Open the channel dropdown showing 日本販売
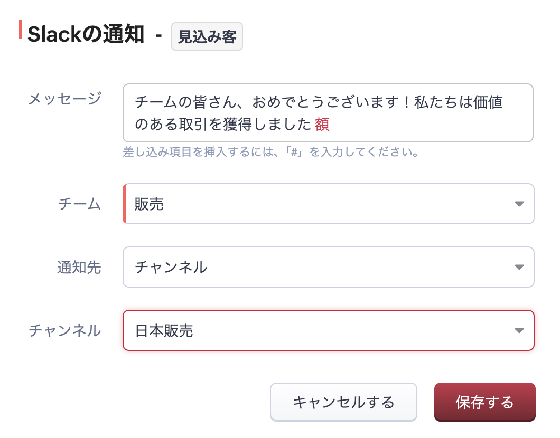 317,330
